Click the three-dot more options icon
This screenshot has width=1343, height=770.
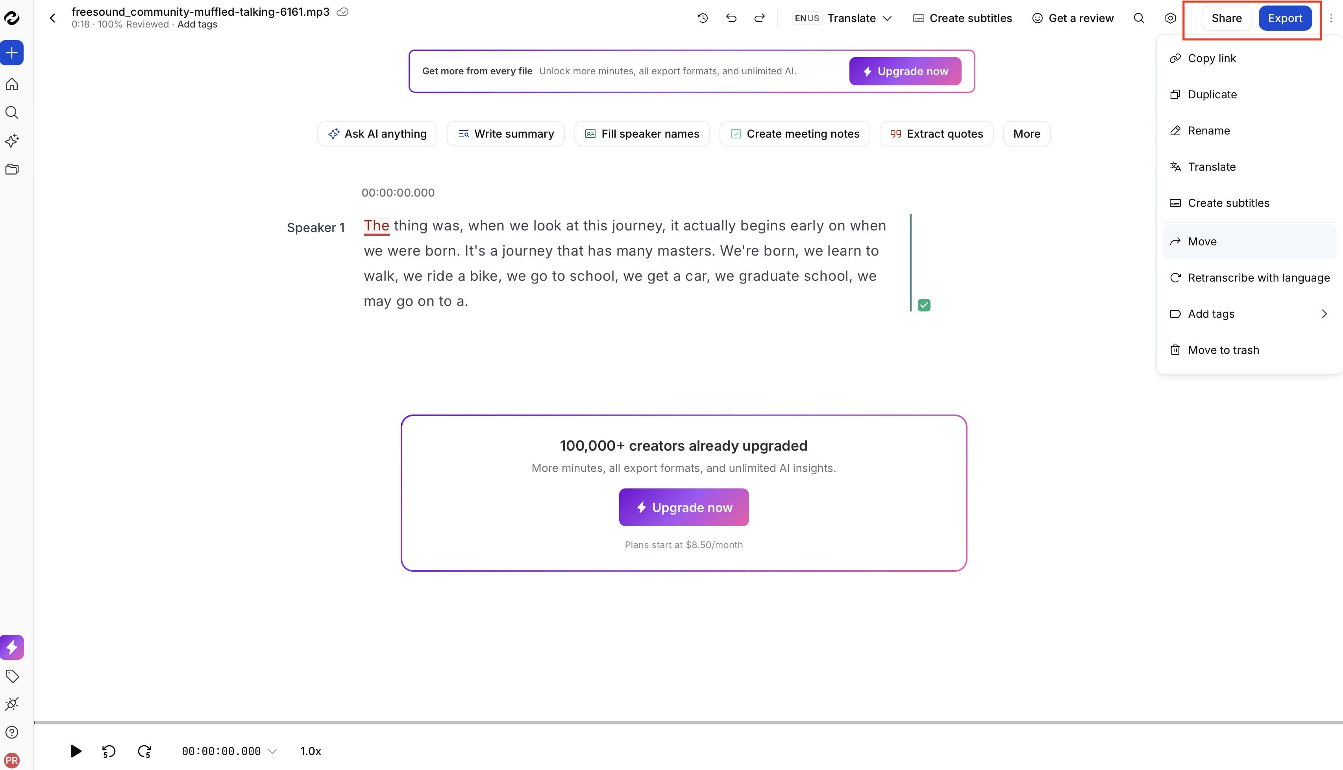click(x=1331, y=18)
